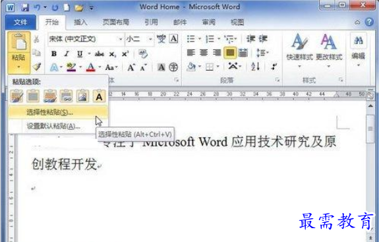Apply the text highlight color
379x242 pixels.
tap(71, 67)
